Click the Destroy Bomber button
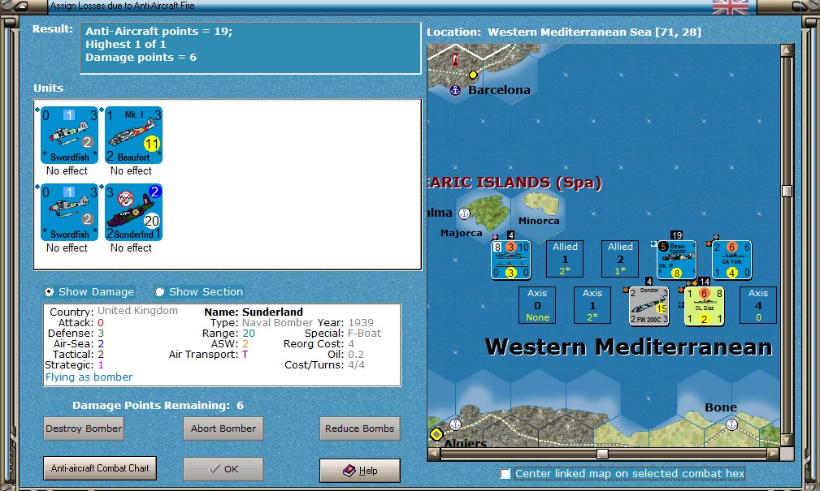The width and height of the screenshot is (820, 491). point(84,429)
